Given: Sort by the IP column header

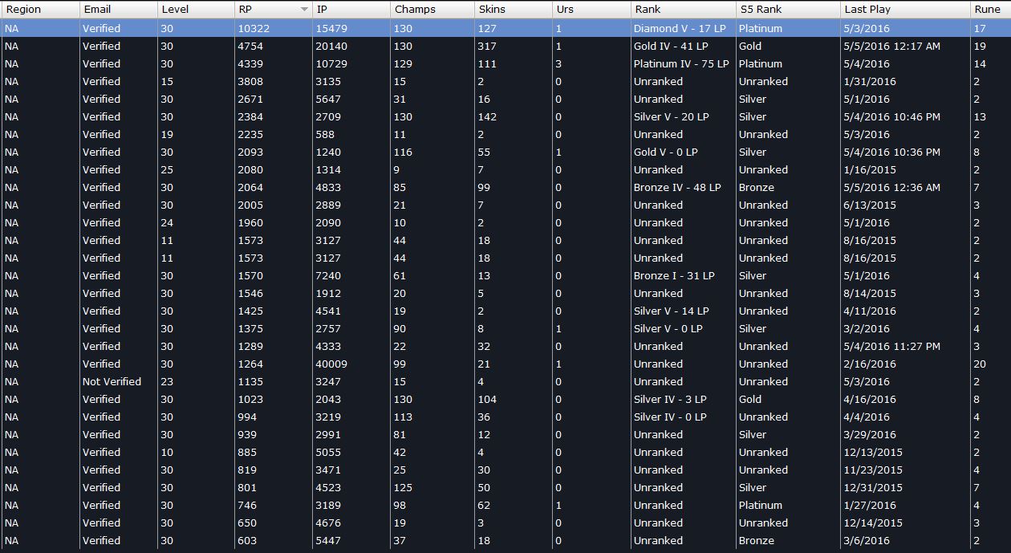Looking at the screenshot, I should coord(352,10).
